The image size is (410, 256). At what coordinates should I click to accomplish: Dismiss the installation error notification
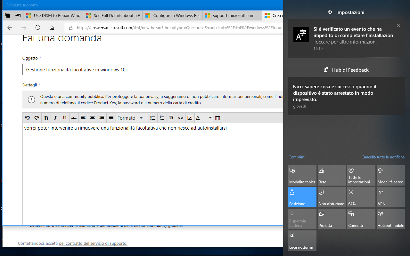point(398,25)
